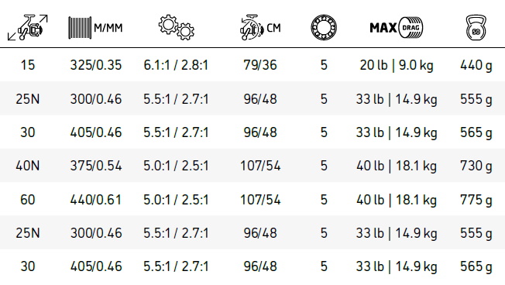Click the 375/0.54 capacity cell
Screen dimensions: 505x285
(x=96, y=166)
